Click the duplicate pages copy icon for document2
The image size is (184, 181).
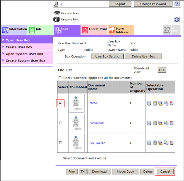point(166,143)
